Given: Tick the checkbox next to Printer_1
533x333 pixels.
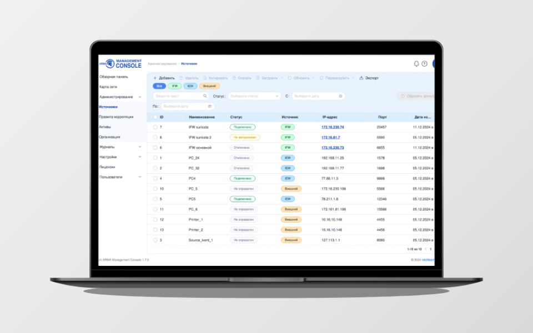Looking at the screenshot, I should (155, 219).
